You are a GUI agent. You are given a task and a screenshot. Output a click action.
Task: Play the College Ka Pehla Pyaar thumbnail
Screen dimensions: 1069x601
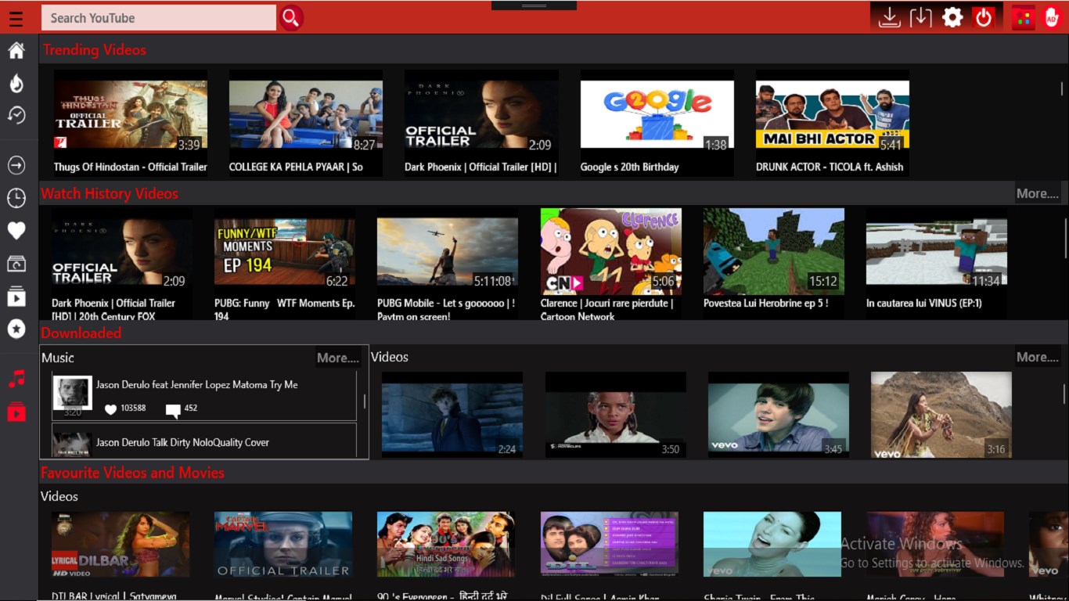pyautogui.click(x=306, y=114)
